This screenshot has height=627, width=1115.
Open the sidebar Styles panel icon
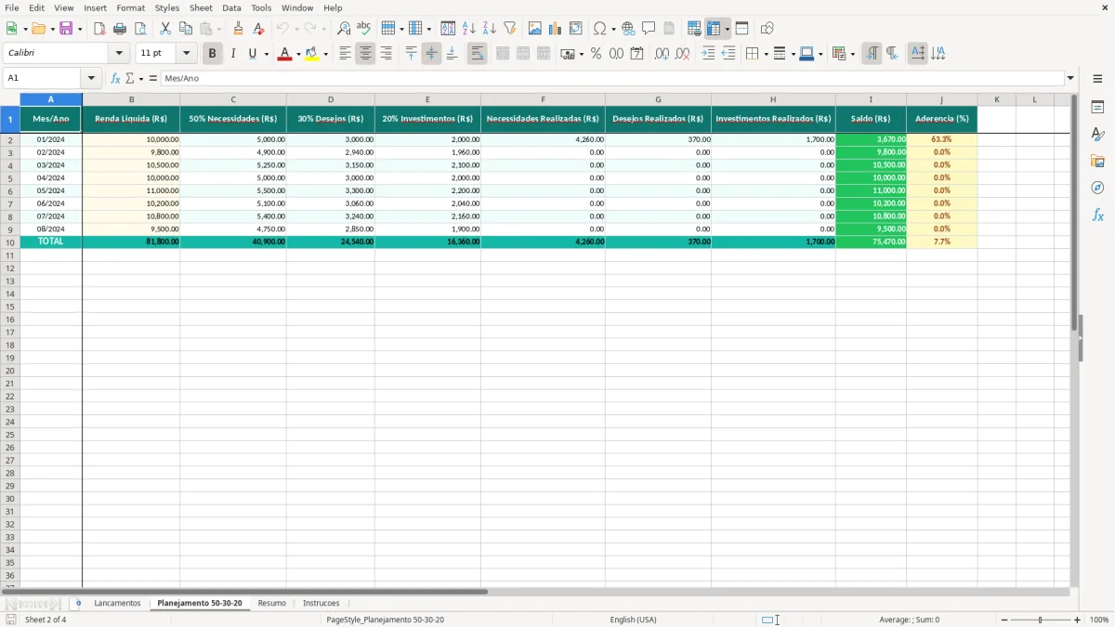(1097, 134)
